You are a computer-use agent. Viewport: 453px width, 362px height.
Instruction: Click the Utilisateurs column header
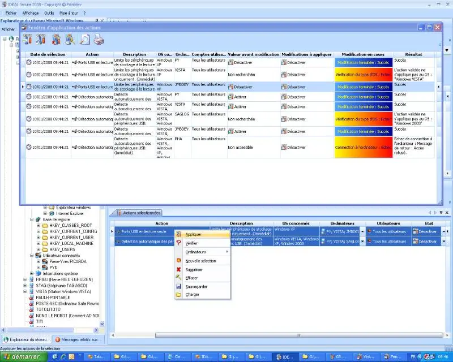click(x=388, y=223)
